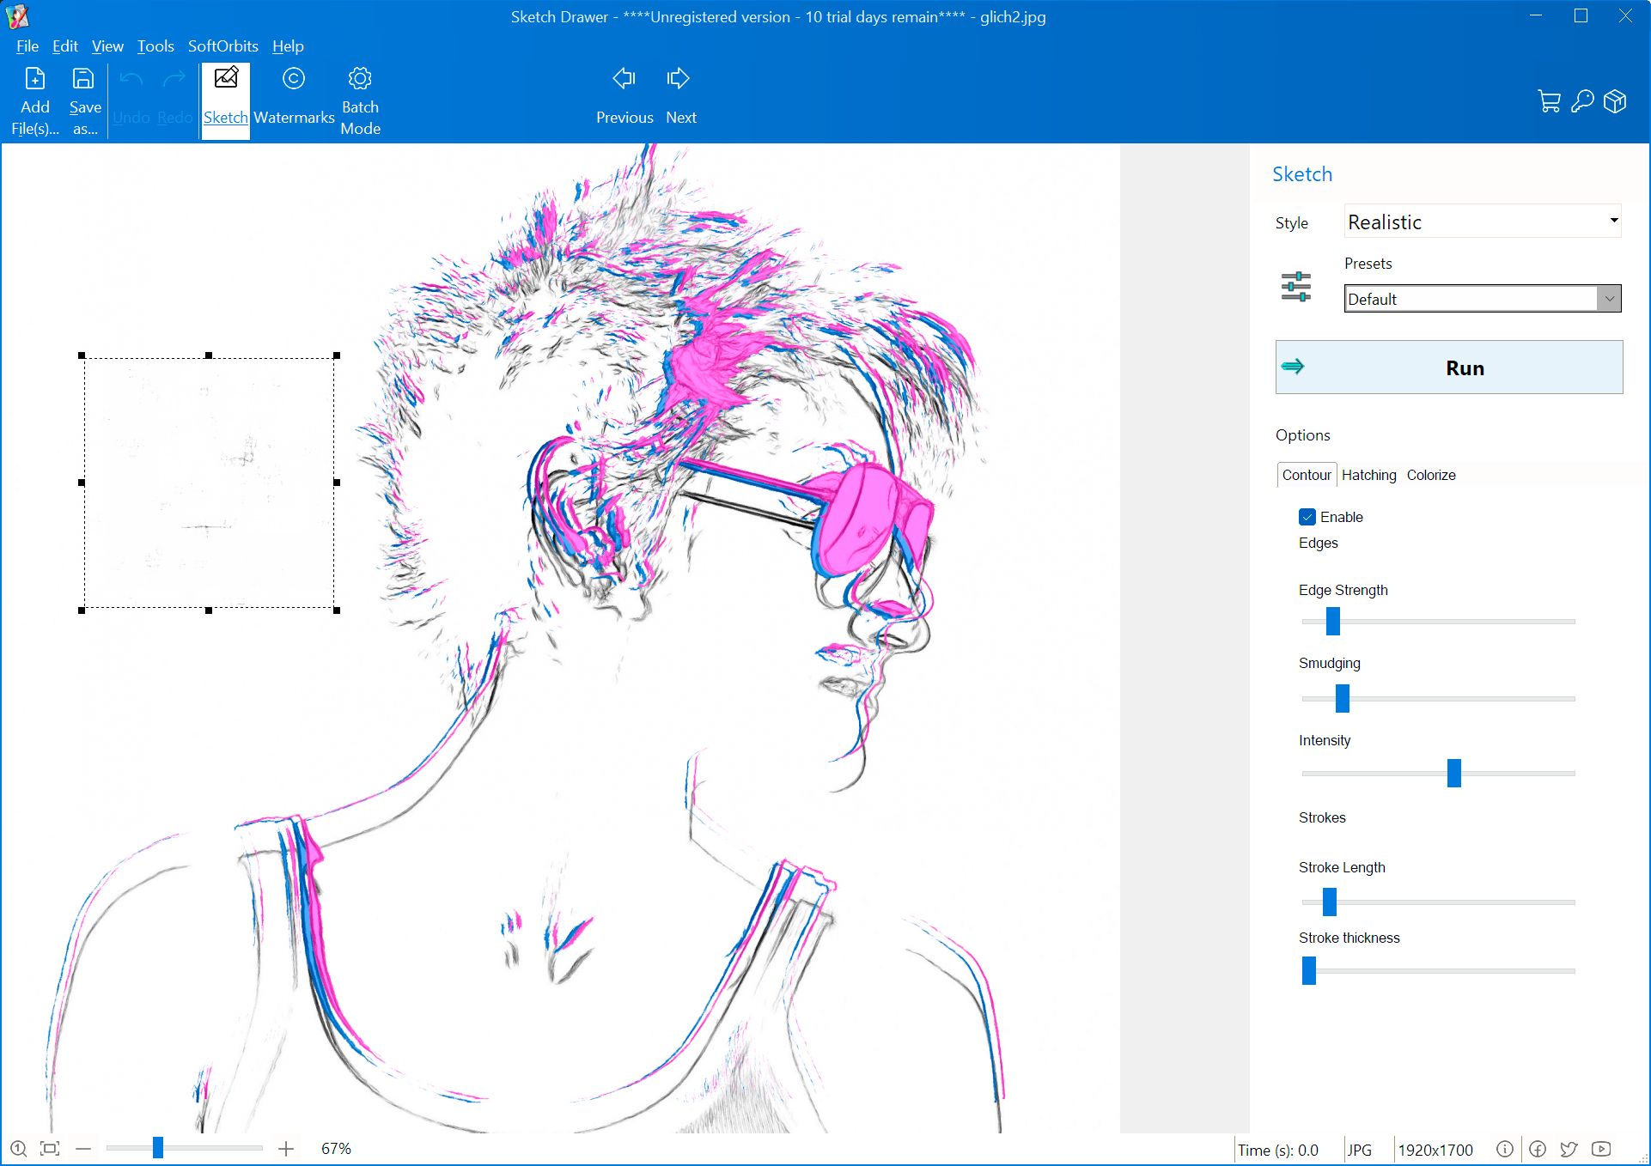The image size is (1651, 1166).
Task: Click the actual-size zoom icon in status bar
Action: point(19,1149)
